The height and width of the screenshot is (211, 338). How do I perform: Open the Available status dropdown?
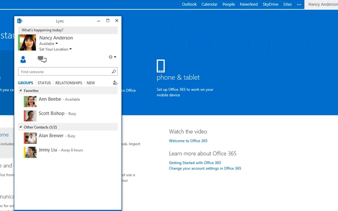pyautogui.click(x=49, y=44)
